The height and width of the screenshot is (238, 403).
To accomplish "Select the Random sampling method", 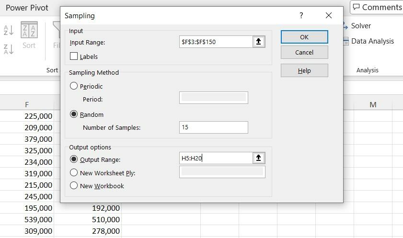I will tap(74, 114).
